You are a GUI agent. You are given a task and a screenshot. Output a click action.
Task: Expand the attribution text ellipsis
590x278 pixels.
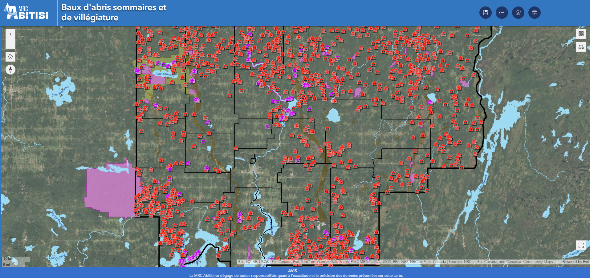(x=555, y=262)
